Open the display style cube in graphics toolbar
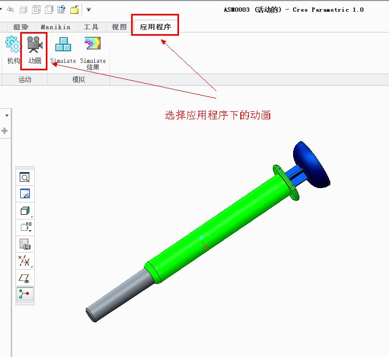 click(x=25, y=211)
